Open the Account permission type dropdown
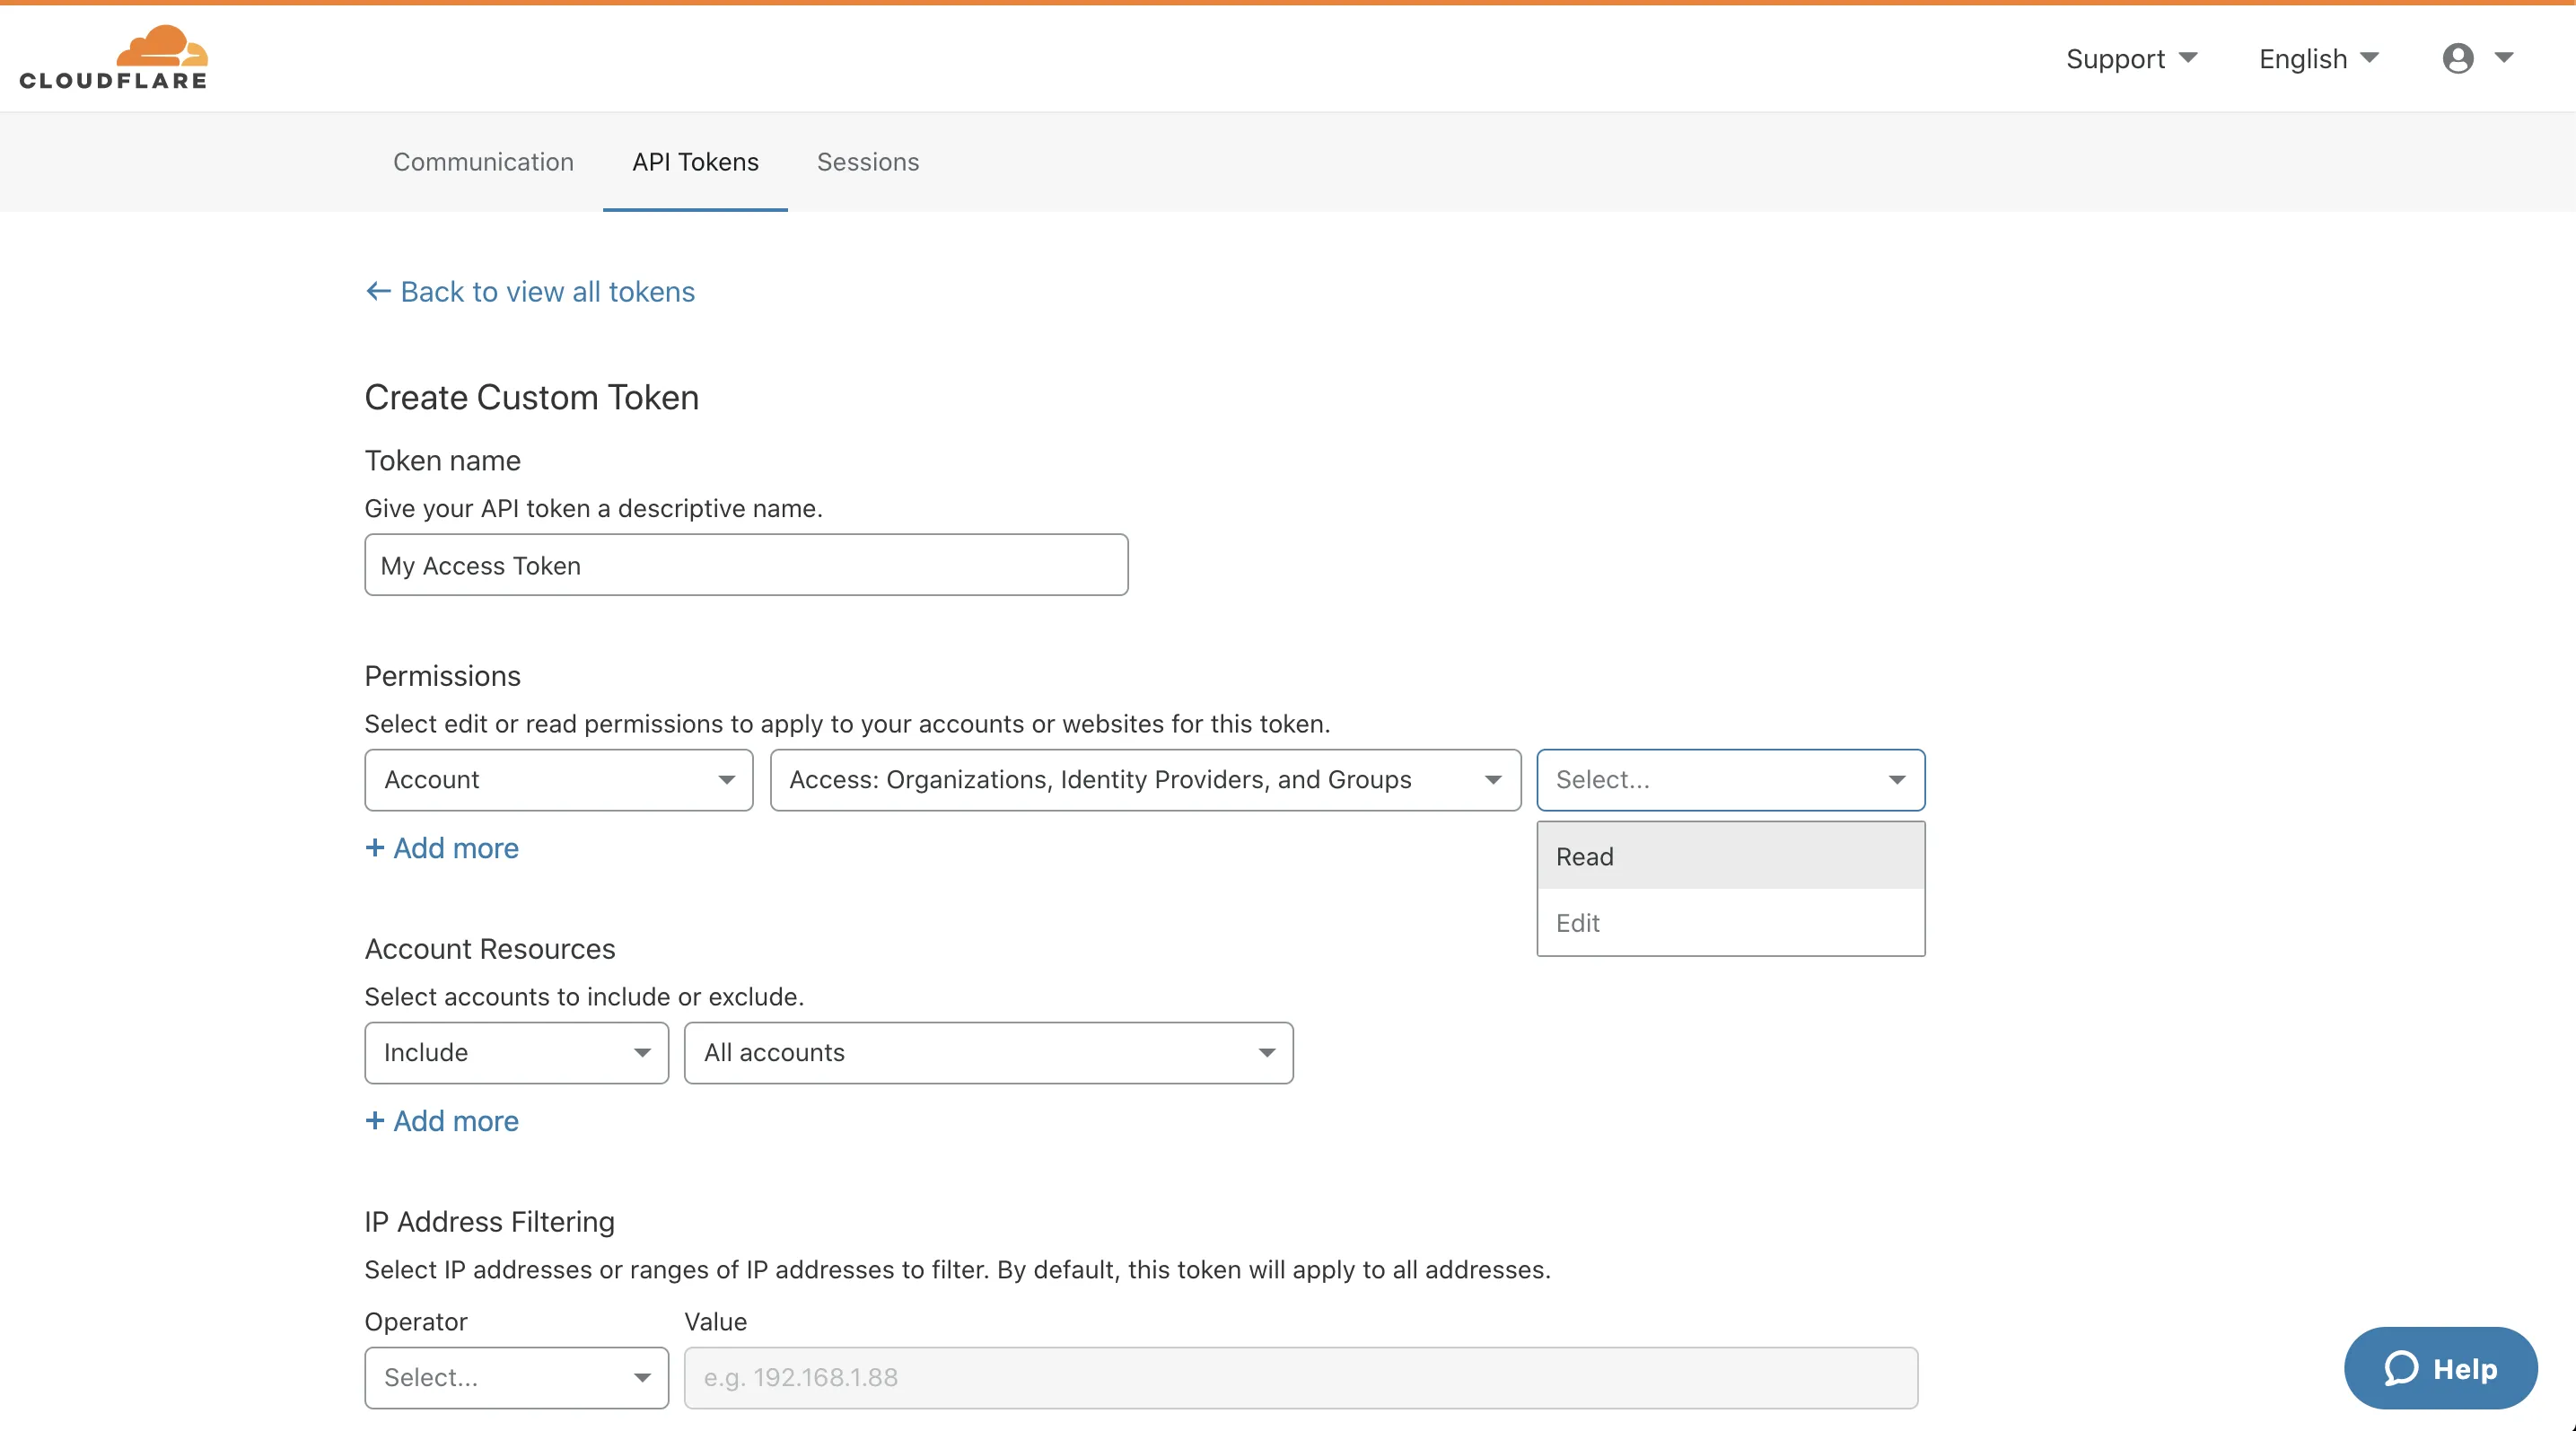The image size is (2576, 1431). [x=557, y=780]
